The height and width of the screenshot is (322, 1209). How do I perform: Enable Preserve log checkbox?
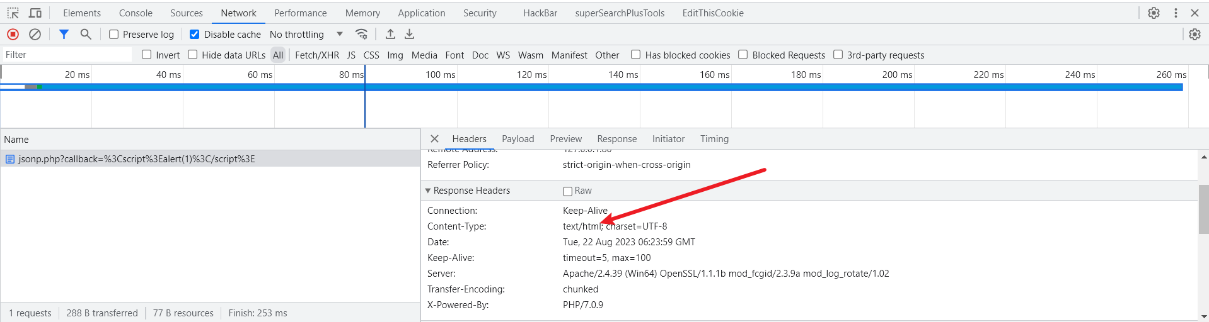[x=114, y=35]
